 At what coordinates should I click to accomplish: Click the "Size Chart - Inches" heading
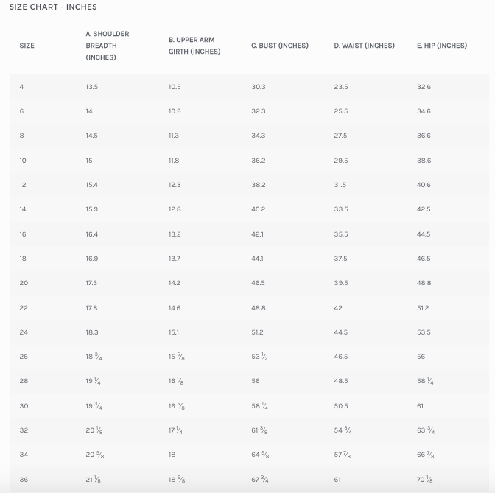[53, 7]
